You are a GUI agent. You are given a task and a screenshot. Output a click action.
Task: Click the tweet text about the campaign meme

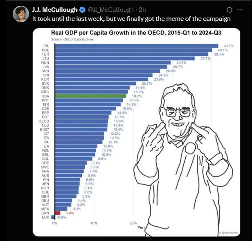click(131, 19)
